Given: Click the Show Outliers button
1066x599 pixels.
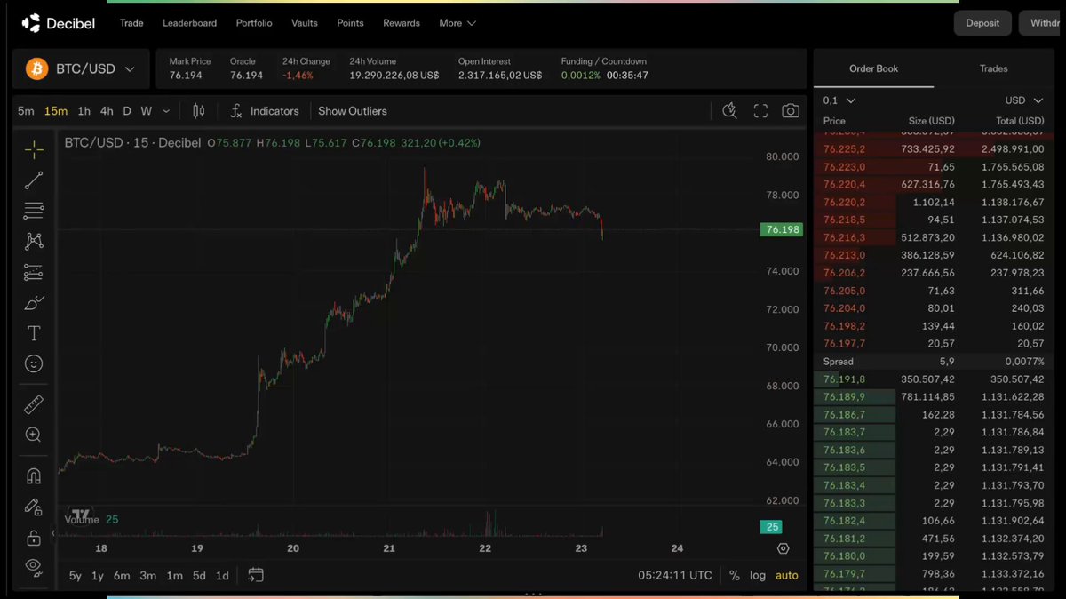Looking at the screenshot, I should [x=353, y=111].
